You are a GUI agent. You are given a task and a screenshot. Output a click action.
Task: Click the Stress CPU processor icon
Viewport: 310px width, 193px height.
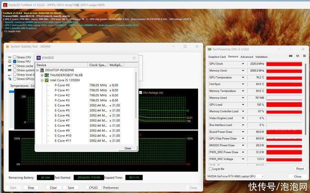10,57
